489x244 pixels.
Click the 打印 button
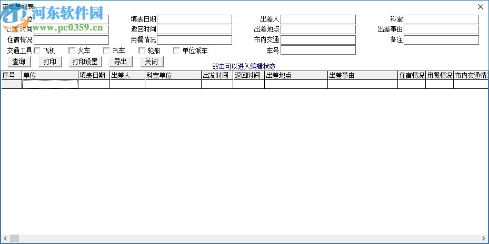click(x=50, y=62)
